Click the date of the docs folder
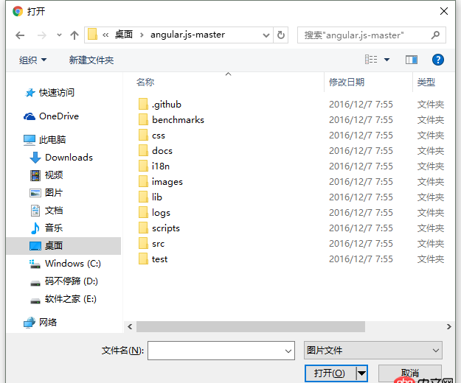 click(361, 151)
